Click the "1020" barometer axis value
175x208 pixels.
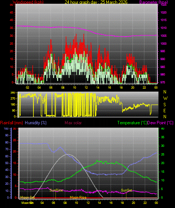coord(163,13)
